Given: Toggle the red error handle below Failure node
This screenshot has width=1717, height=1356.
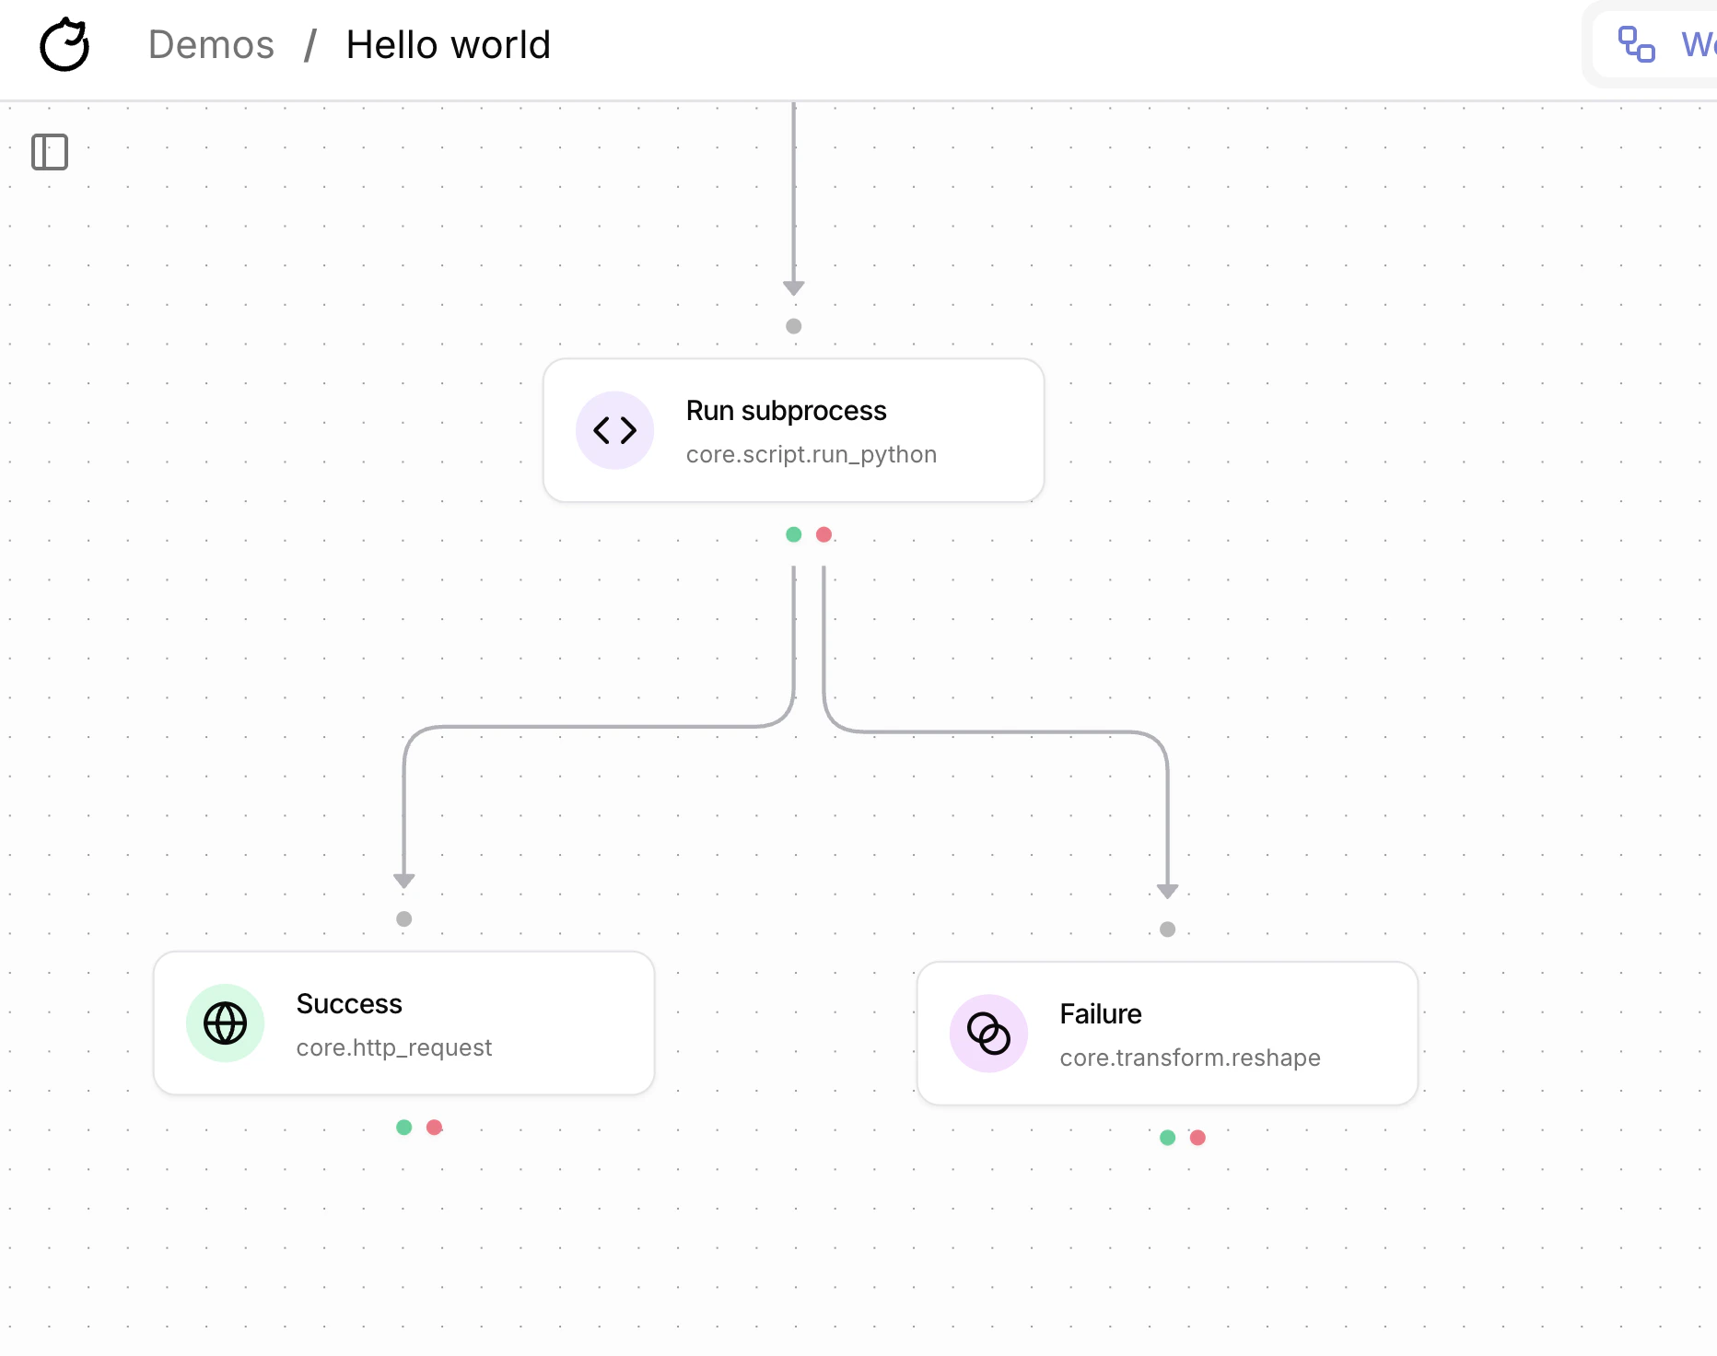Looking at the screenshot, I should click(x=1197, y=1138).
